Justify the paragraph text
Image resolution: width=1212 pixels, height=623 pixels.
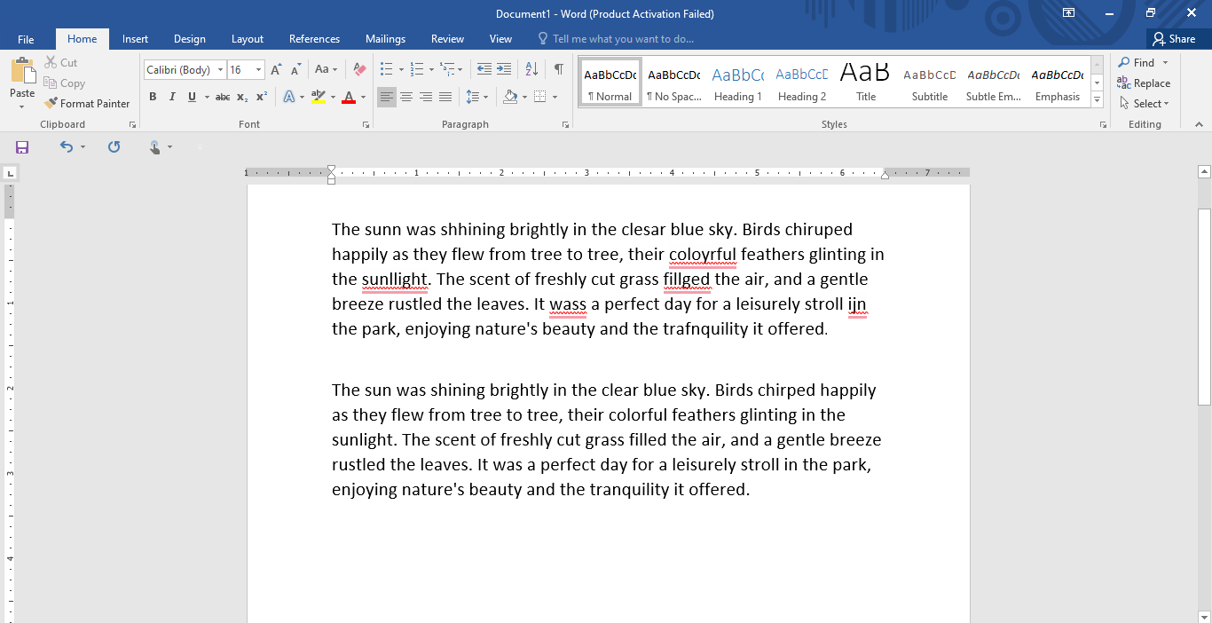pyautogui.click(x=445, y=97)
